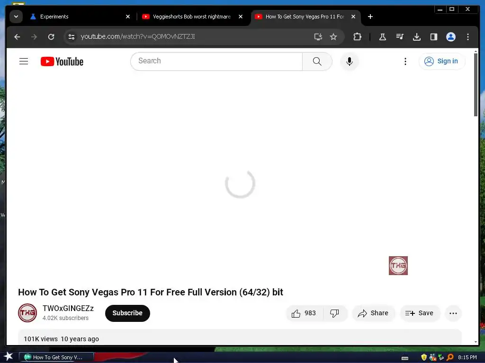Go to the YouTube home logo
Image resolution: width=485 pixels, height=363 pixels.
[x=62, y=61]
